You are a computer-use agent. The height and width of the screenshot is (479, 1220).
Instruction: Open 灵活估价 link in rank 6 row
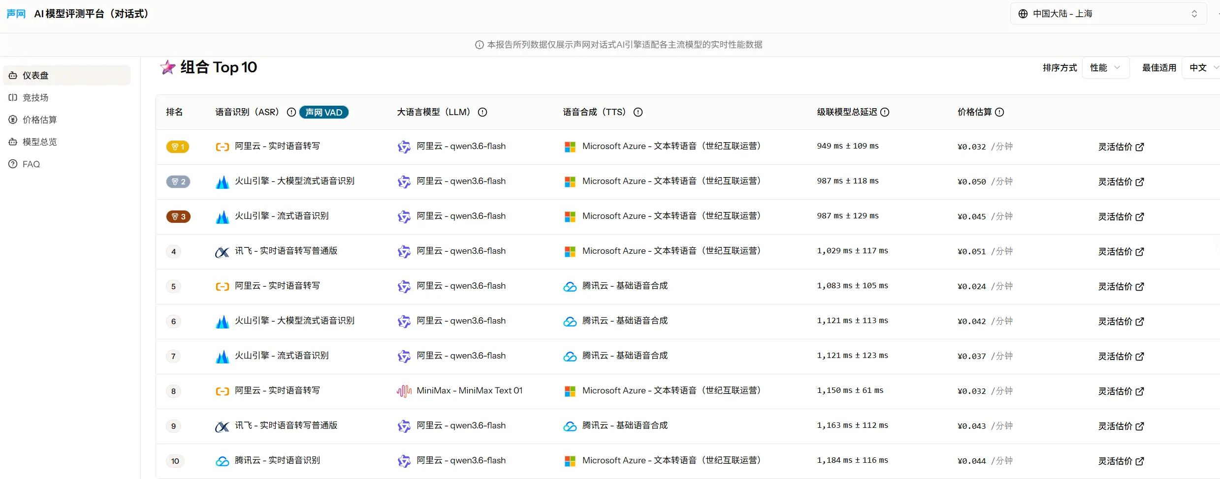point(1121,321)
